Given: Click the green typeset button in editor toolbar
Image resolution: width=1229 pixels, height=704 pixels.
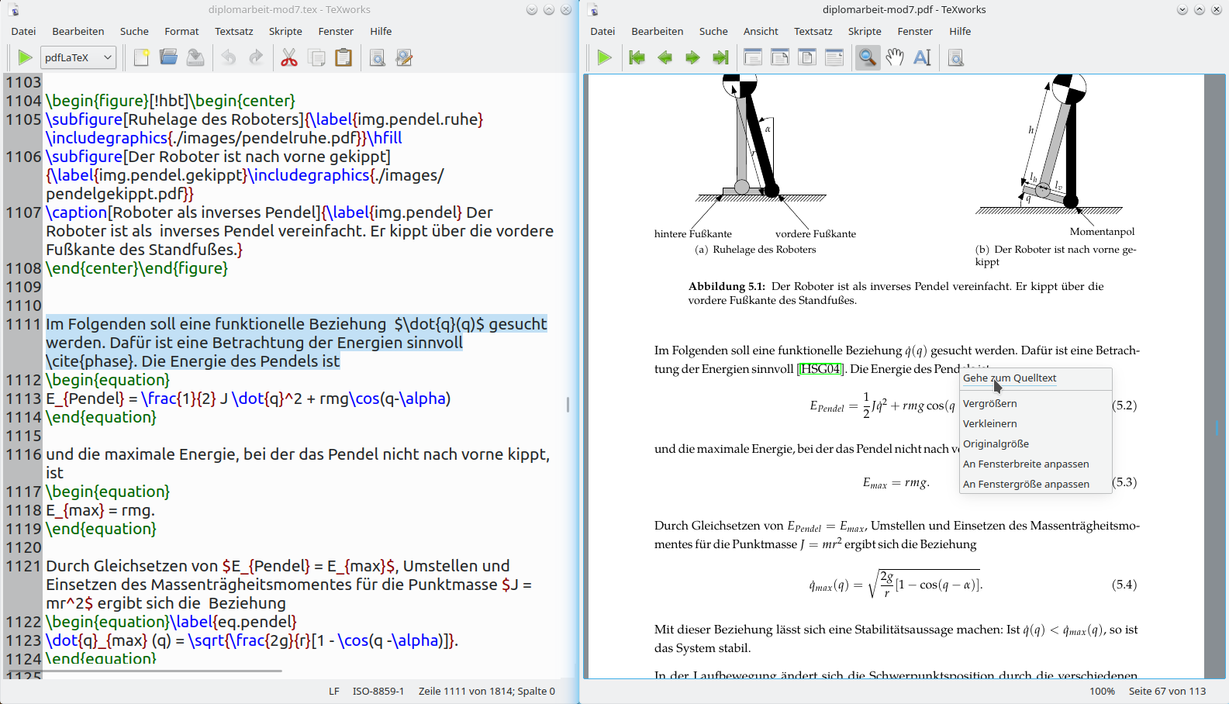Looking at the screenshot, I should click(x=25, y=57).
